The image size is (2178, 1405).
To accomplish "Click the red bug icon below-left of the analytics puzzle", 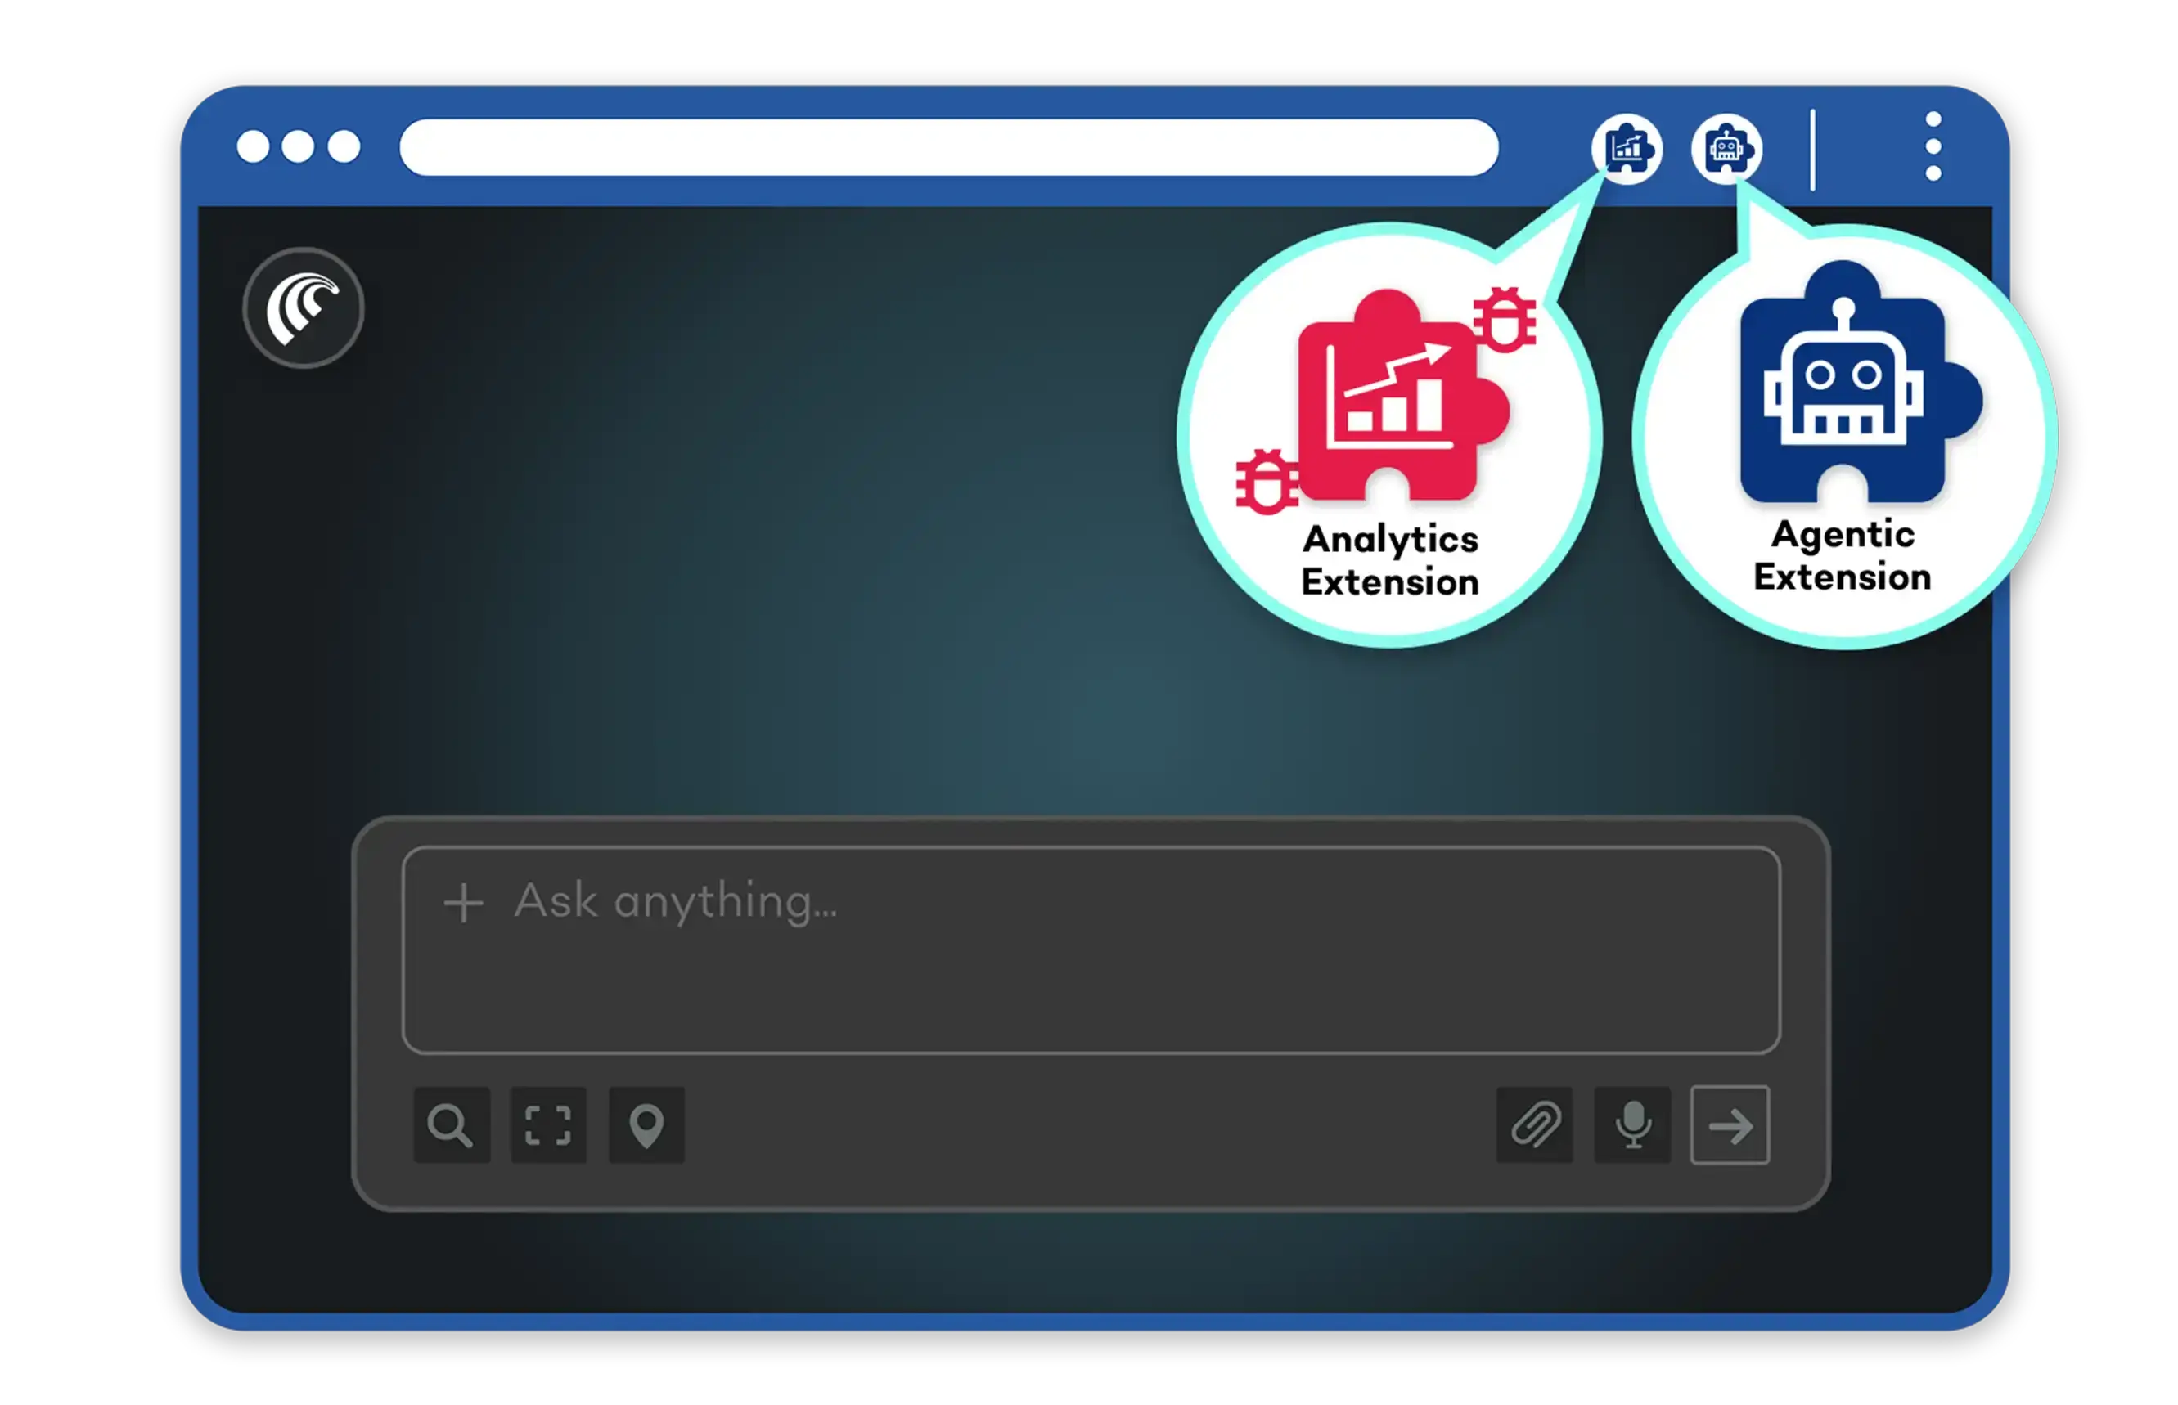I will point(1267,481).
